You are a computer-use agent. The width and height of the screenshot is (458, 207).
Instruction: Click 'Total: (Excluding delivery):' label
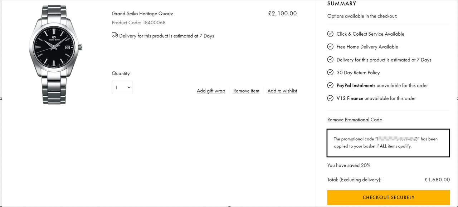(x=354, y=180)
